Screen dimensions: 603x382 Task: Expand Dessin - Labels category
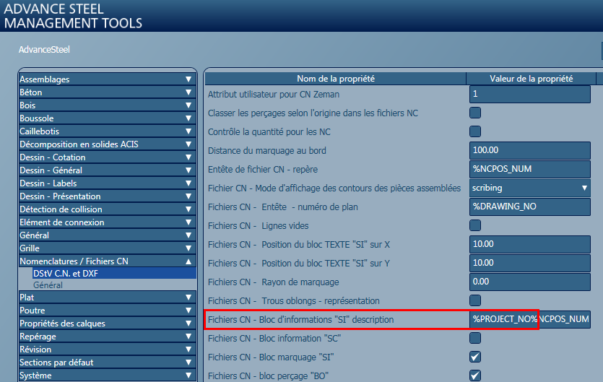pyautogui.click(x=108, y=183)
